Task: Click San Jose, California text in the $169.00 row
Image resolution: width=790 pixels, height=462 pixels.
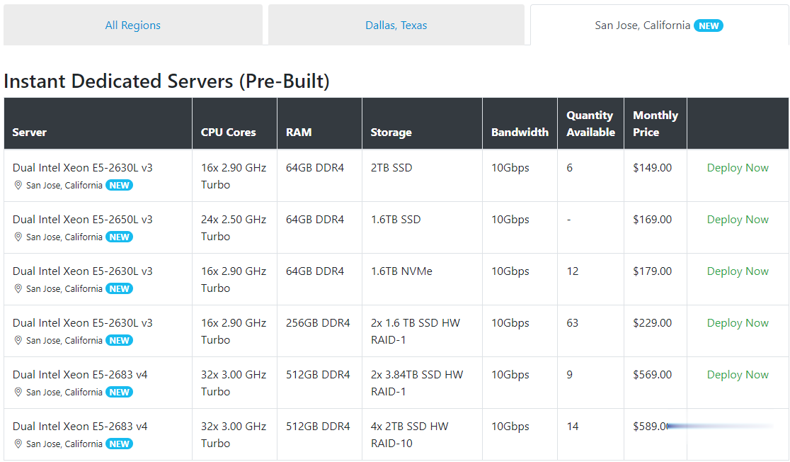Action: pyautogui.click(x=64, y=237)
